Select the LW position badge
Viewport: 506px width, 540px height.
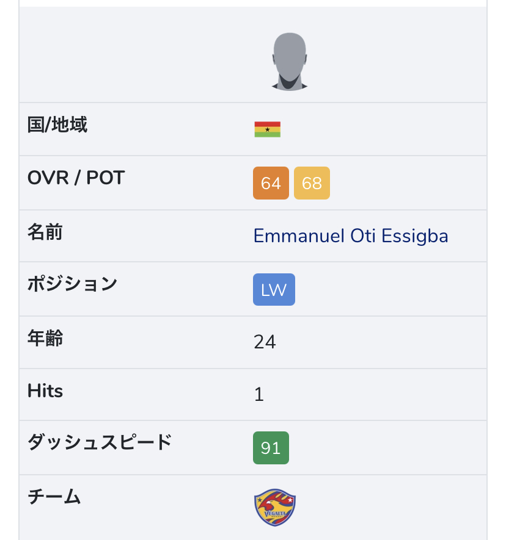(274, 289)
